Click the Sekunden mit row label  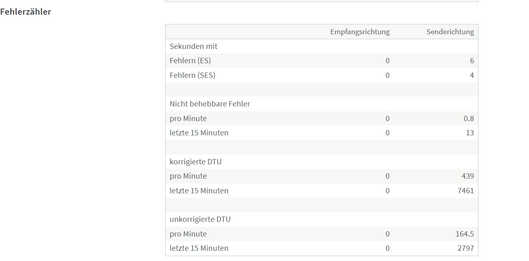(194, 46)
